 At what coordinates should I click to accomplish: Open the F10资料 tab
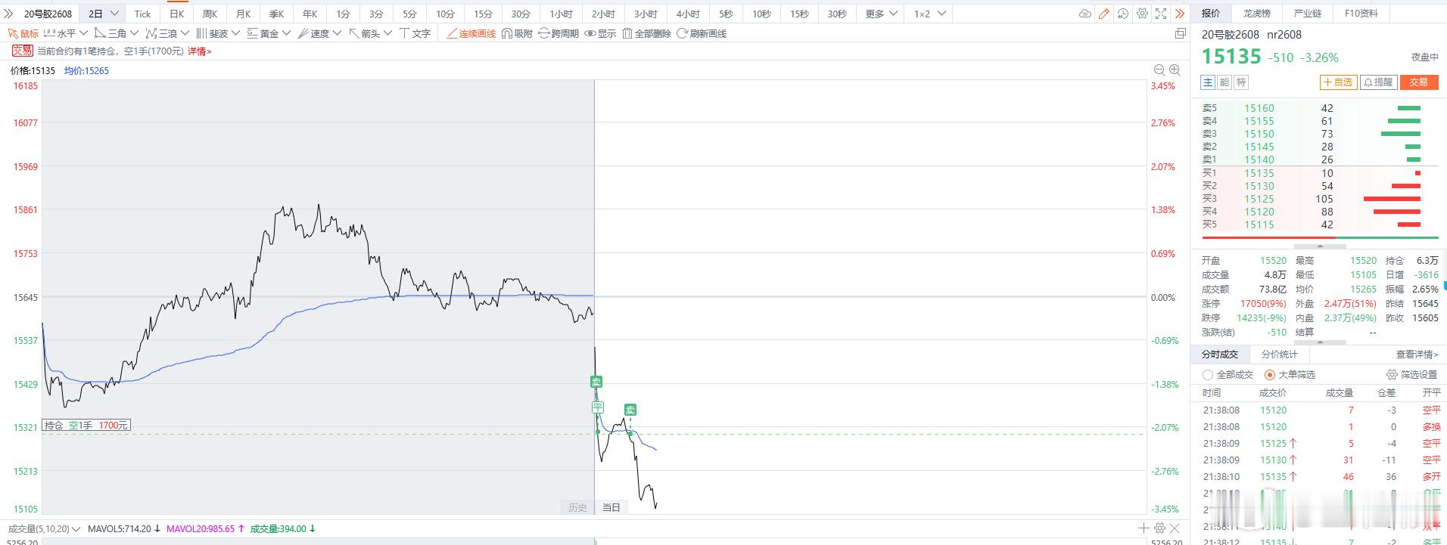coord(1361,14)
